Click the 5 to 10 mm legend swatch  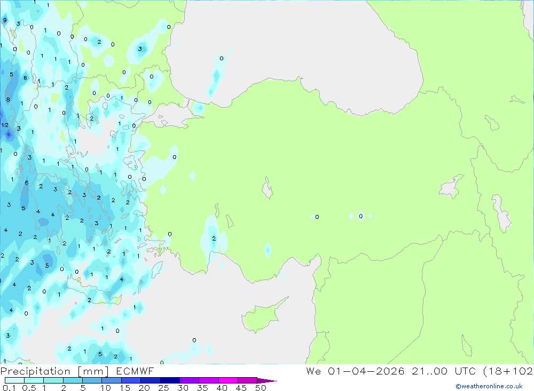[x=92, y=380]
